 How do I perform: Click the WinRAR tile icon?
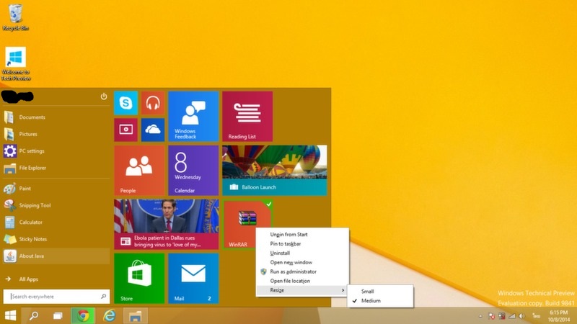247,218
